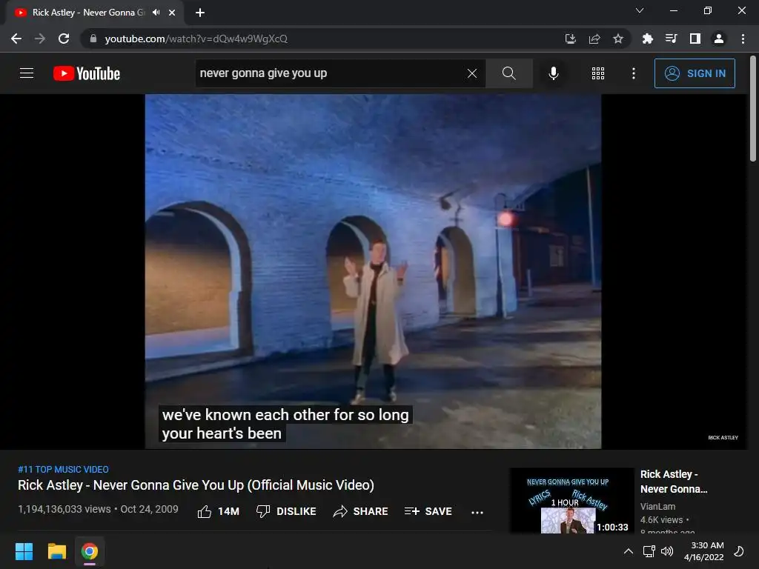Open notifications moon icon
This screenshot has height=569, width=759.
coord(739,551)
